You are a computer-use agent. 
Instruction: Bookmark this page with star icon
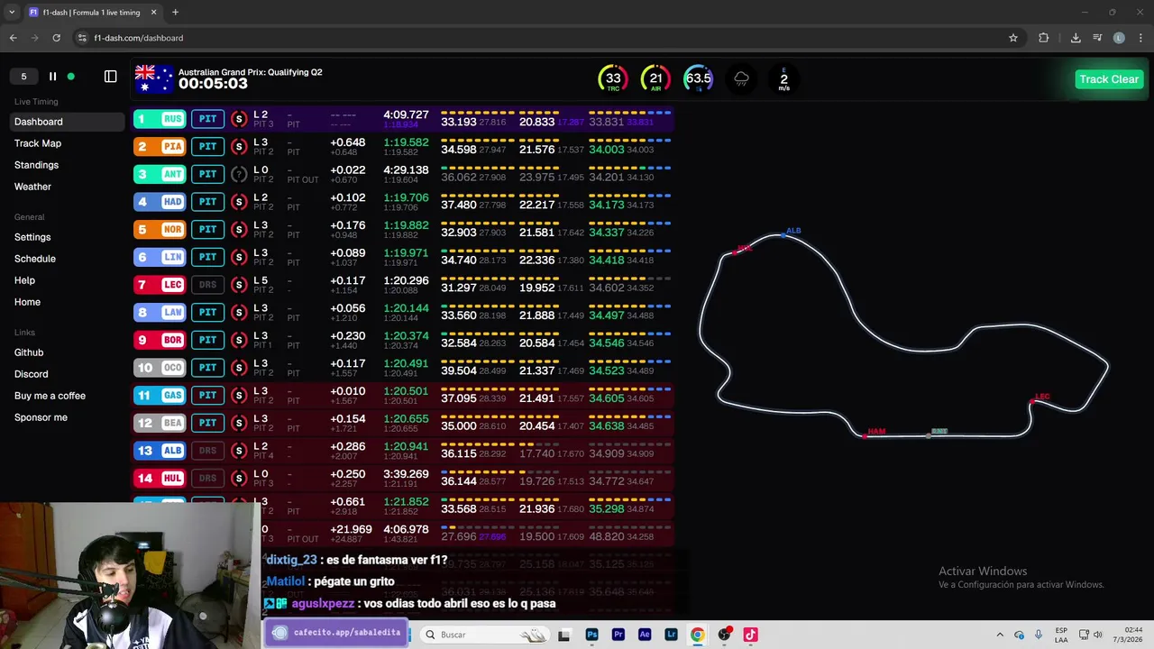(1013, 38)
